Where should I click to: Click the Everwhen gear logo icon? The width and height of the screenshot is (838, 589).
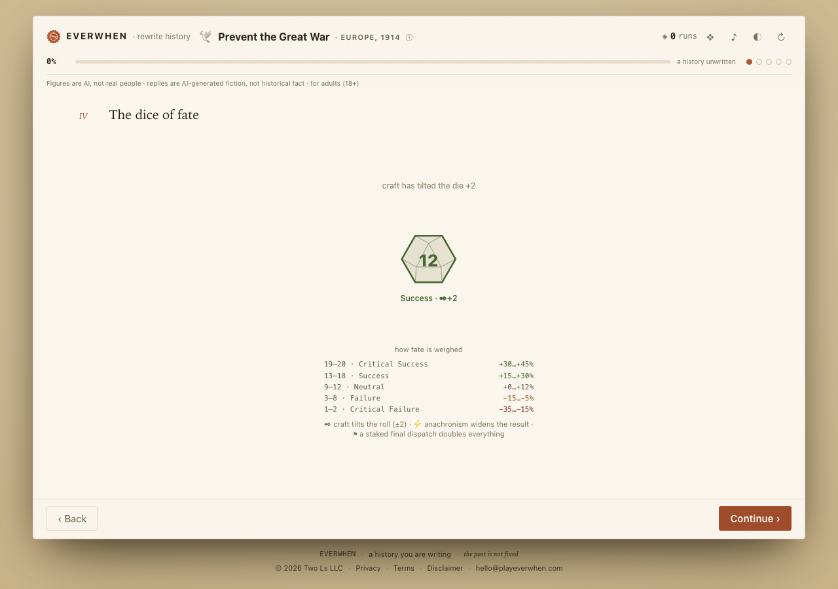[x=54, y=37]
